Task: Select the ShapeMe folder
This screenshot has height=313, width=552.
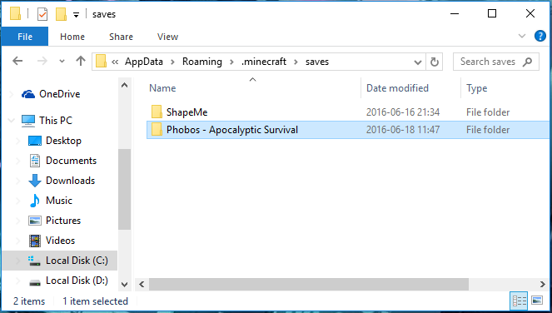Action: point(187,112)
